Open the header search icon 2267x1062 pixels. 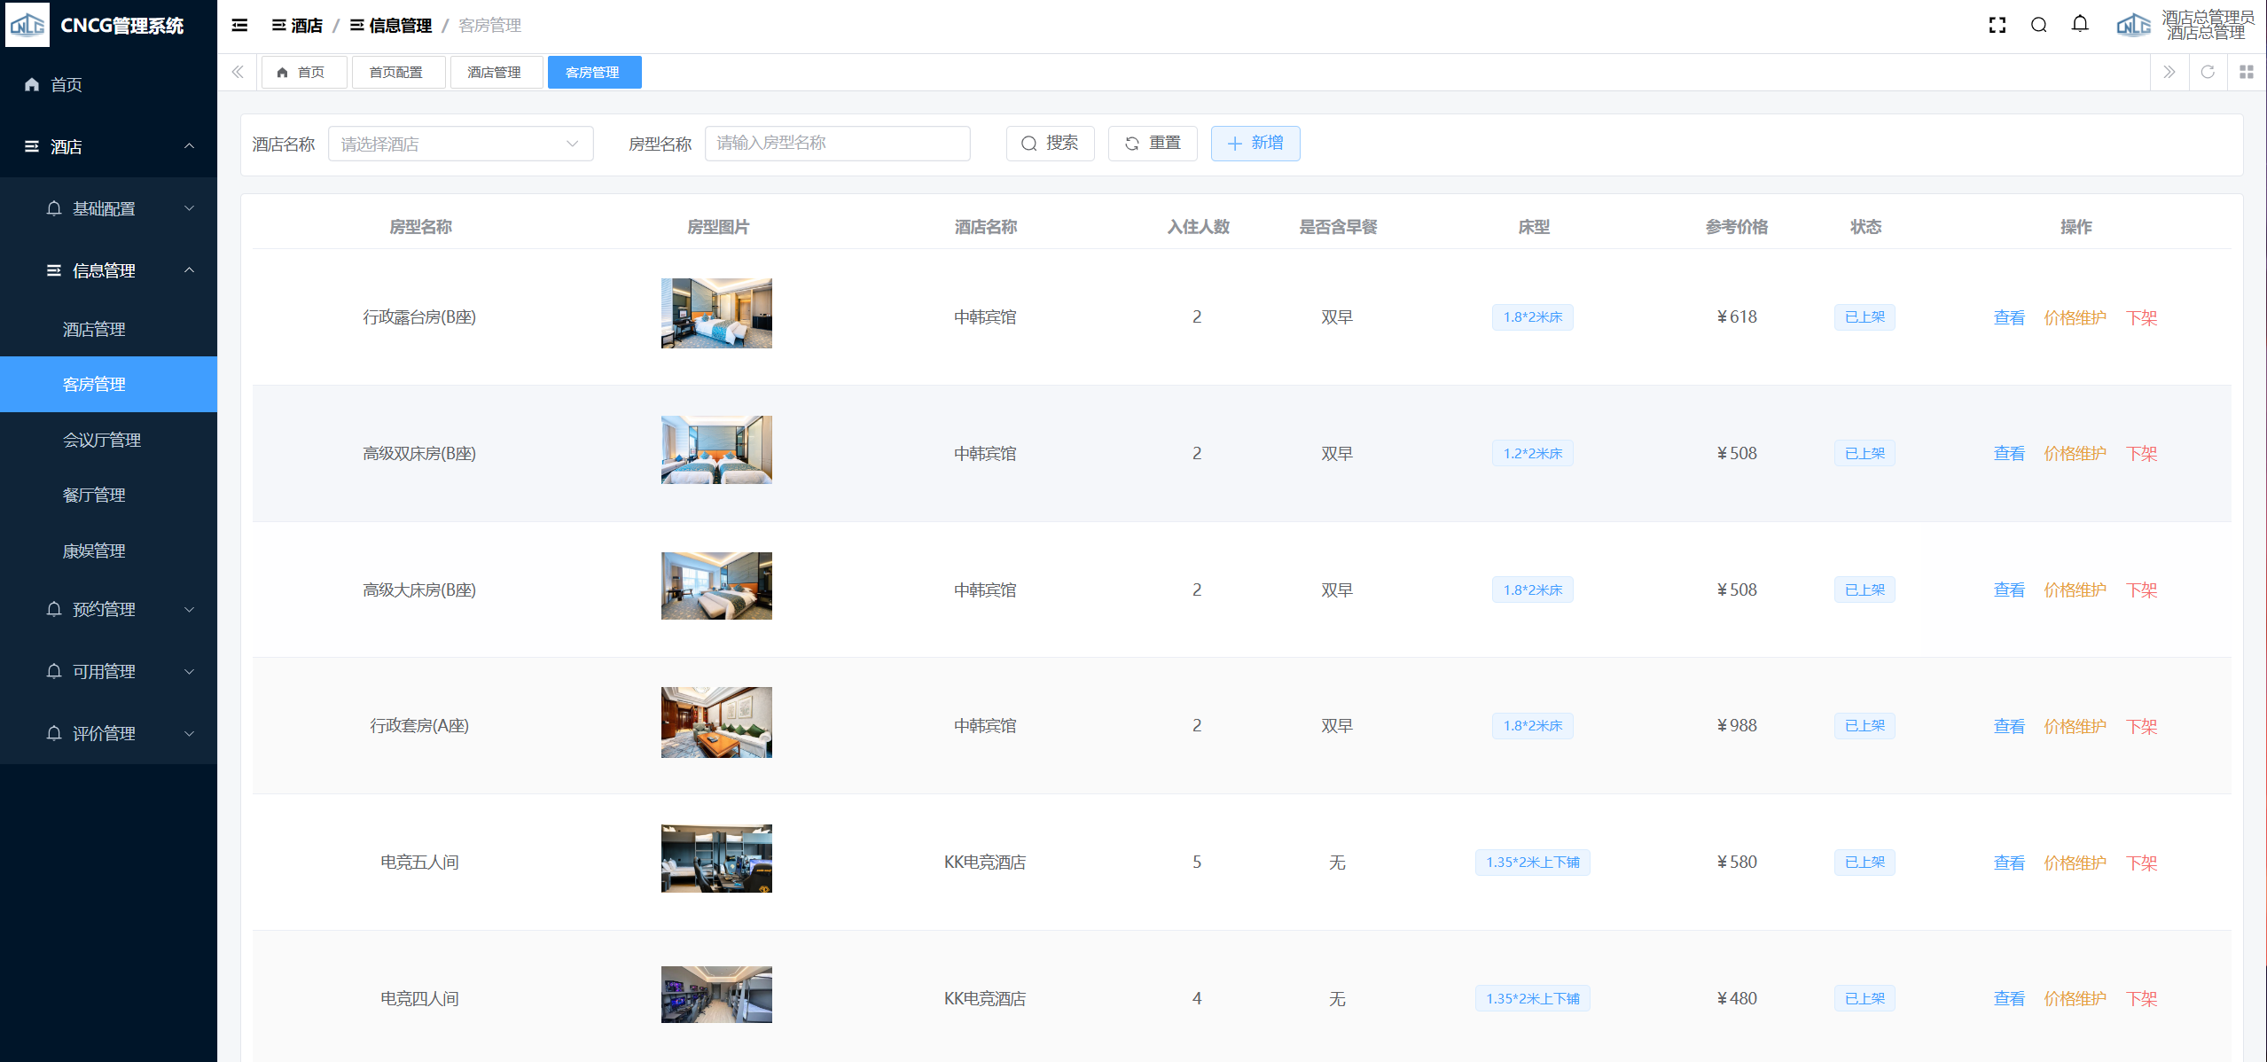point(2038,25)
